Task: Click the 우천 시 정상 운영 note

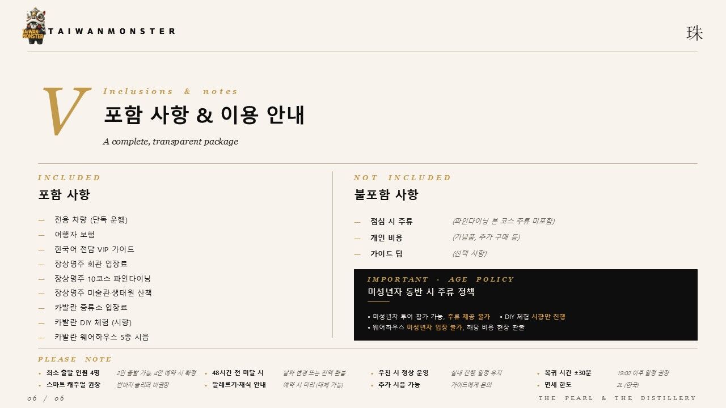Action: (403, 373)
